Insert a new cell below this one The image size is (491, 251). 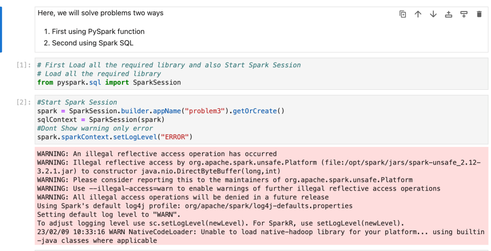tap(464, 14)
